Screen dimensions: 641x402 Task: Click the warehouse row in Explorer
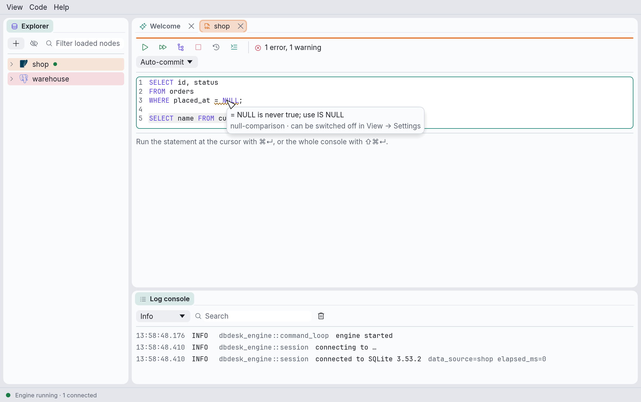[66, 79]
